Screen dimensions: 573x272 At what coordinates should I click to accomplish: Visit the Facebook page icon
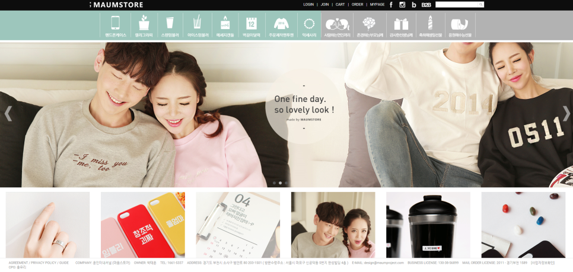point(391,5)
